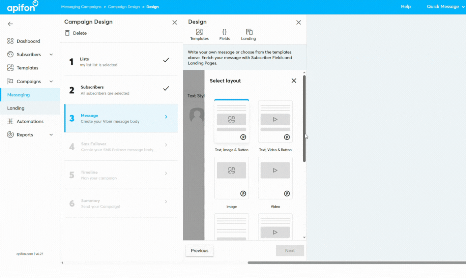Open the Quick Message dropdown
Image resolution: width=466 pixels, height=278 pixels.
click(445, 7)
